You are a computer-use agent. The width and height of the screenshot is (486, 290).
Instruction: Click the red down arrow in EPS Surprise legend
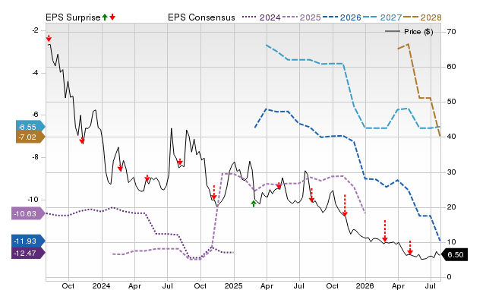click(112, 17)
